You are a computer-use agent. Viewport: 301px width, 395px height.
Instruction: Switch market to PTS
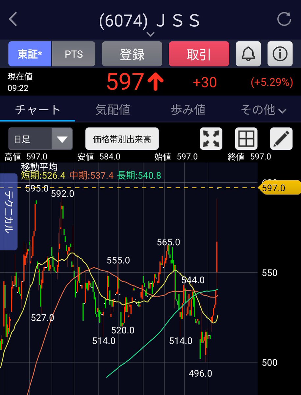pos(74,54)
